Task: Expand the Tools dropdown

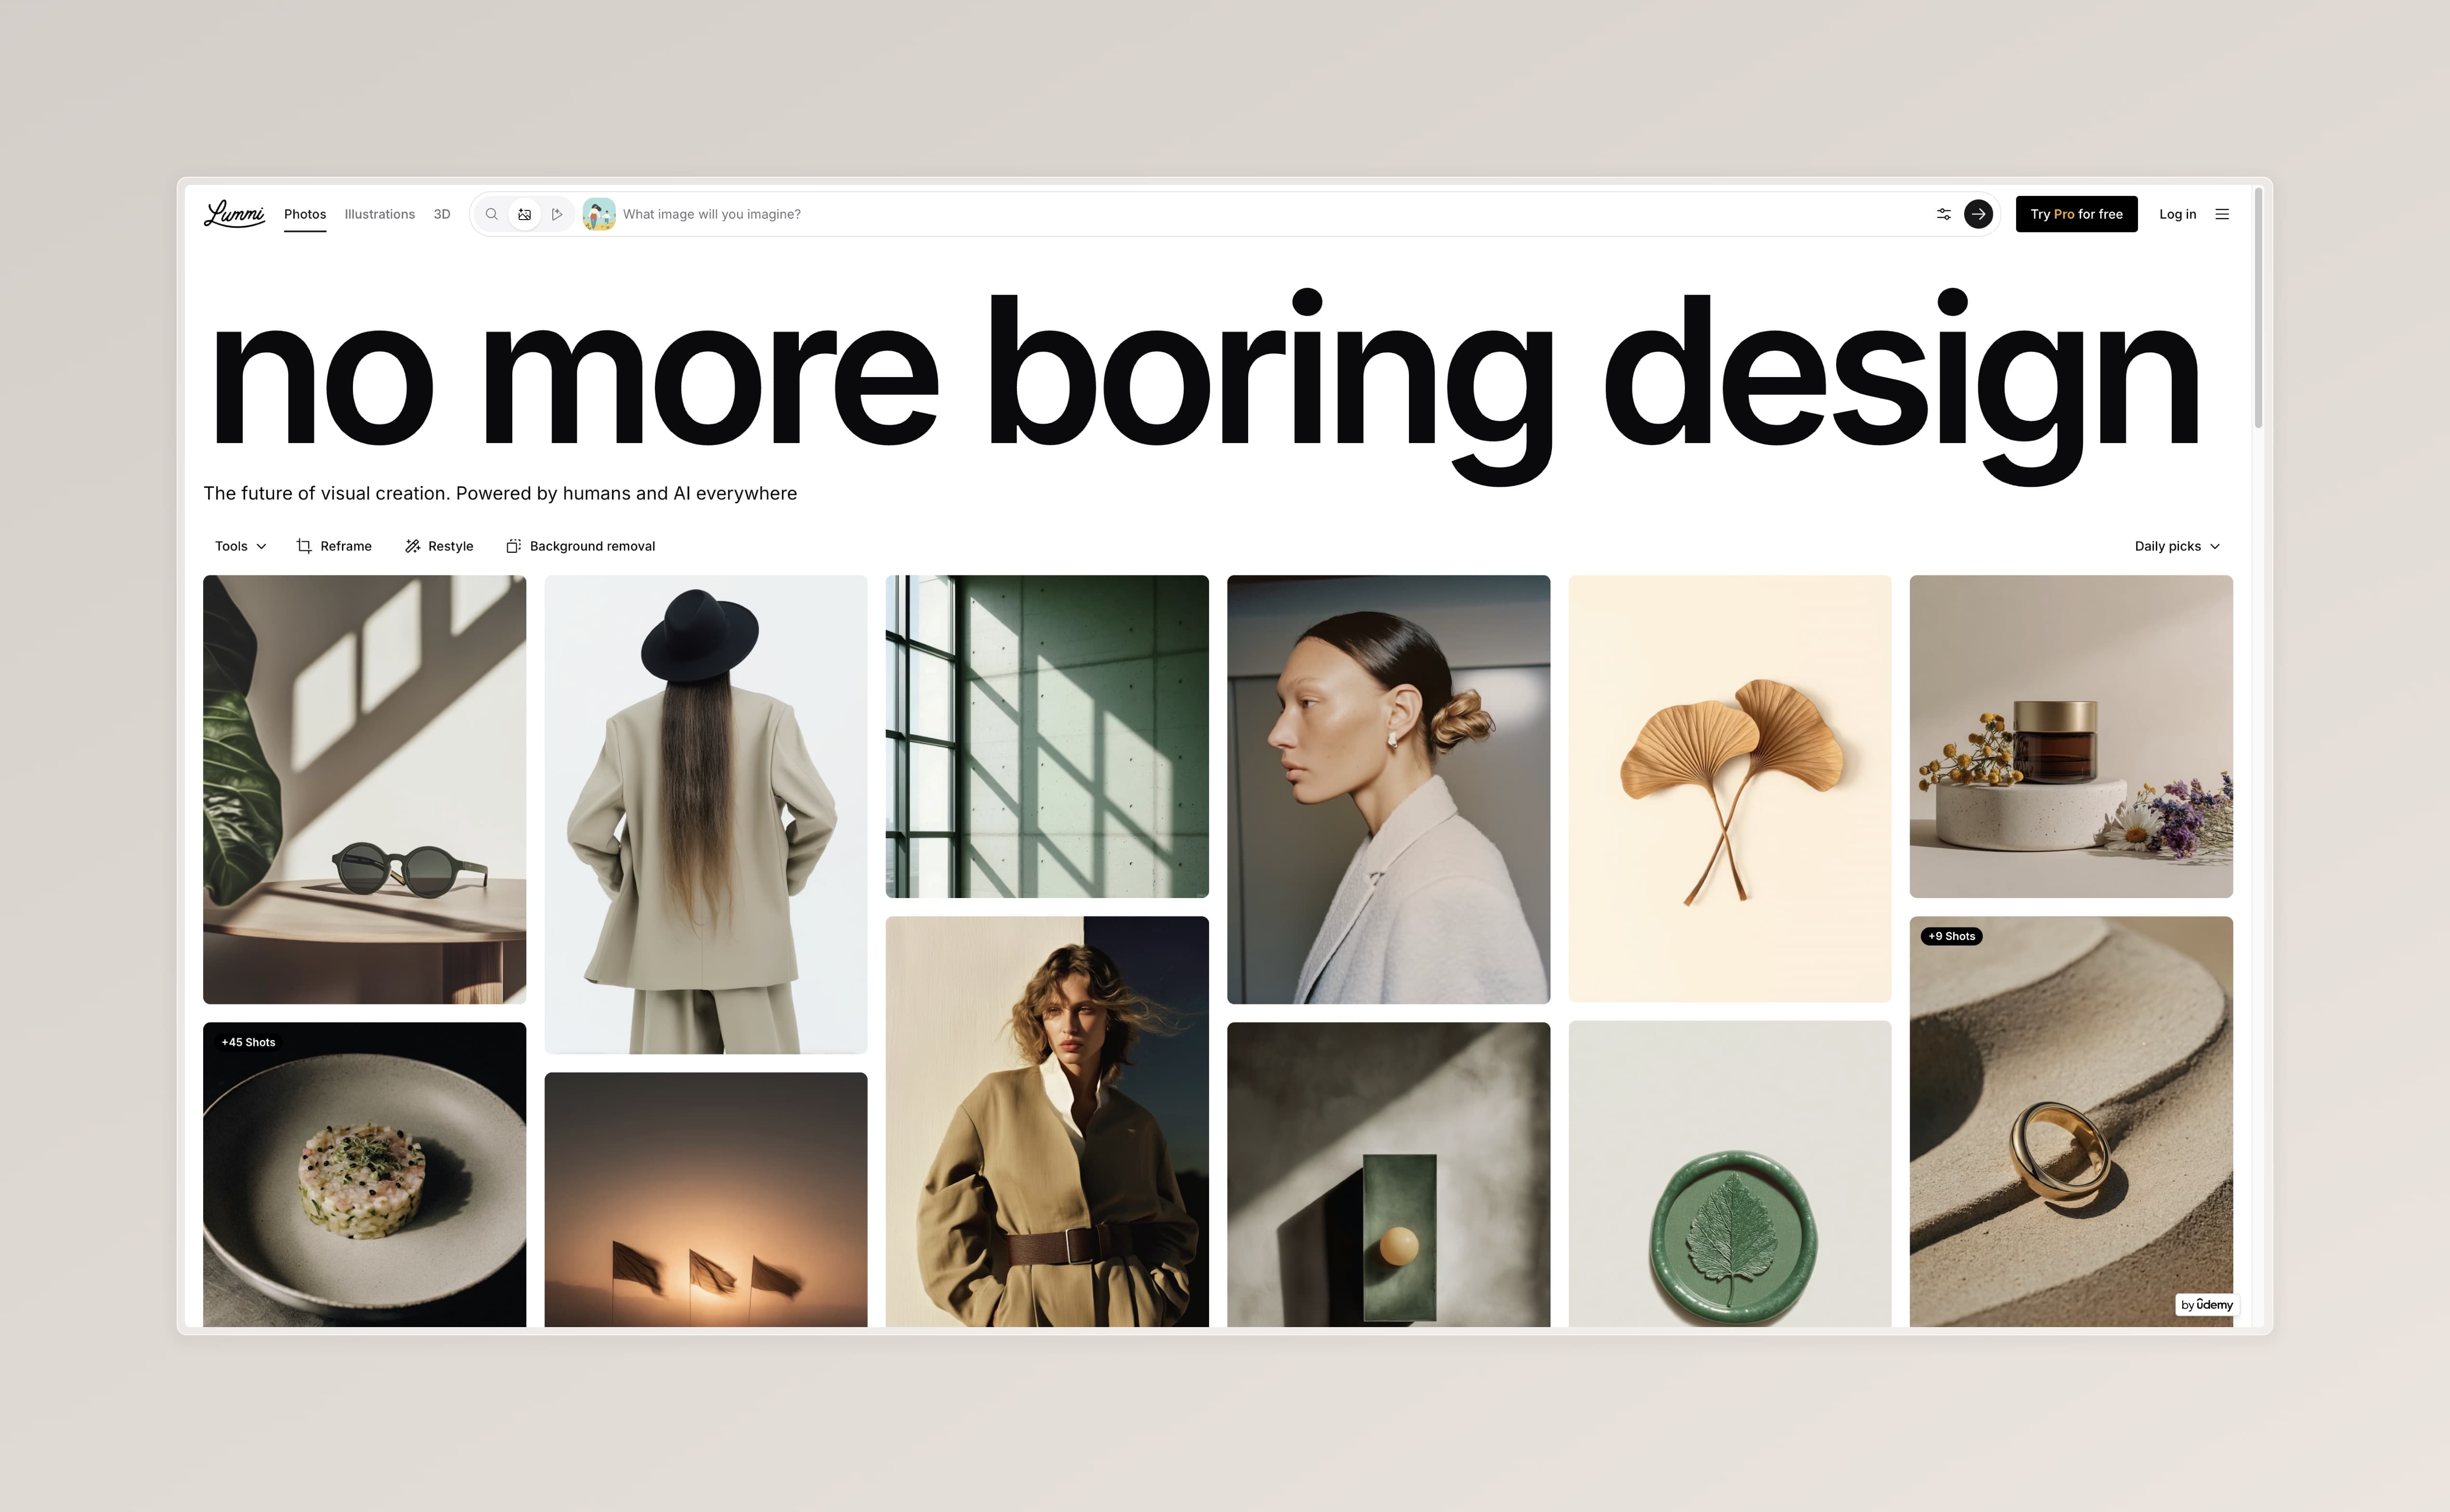Action: coord(240,546)
